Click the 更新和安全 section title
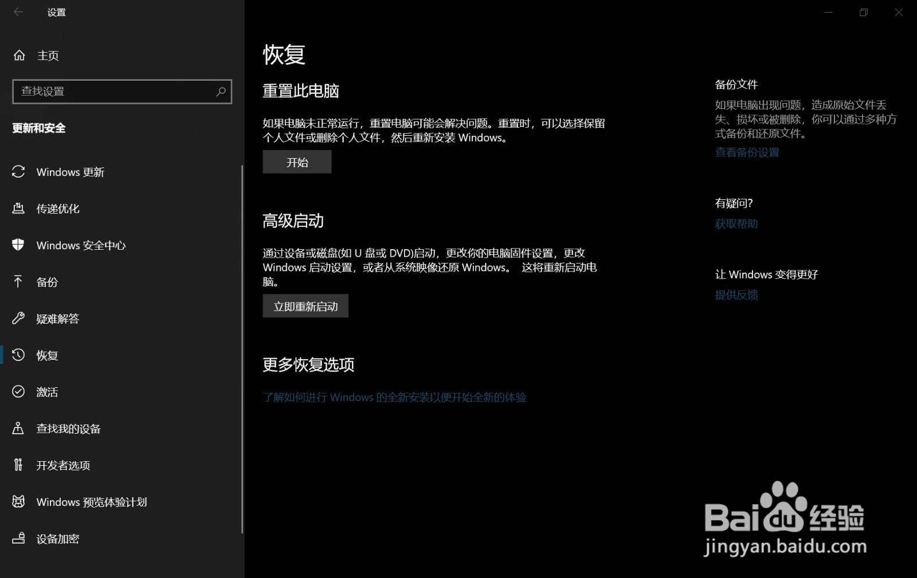The image size is (917, 578). pos(39,128)
